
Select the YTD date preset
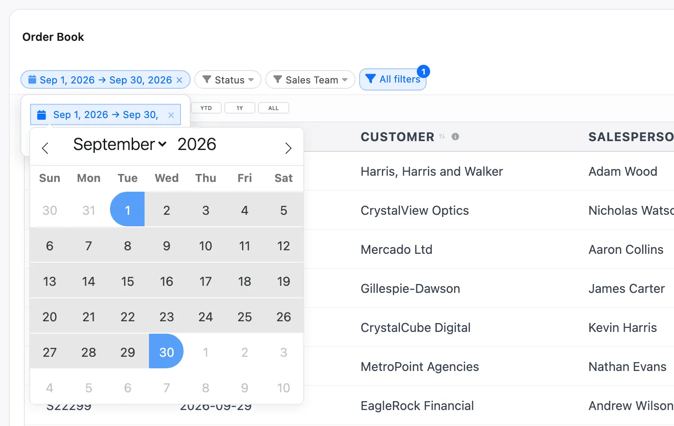pyautogui.click(x=206, y=108)
